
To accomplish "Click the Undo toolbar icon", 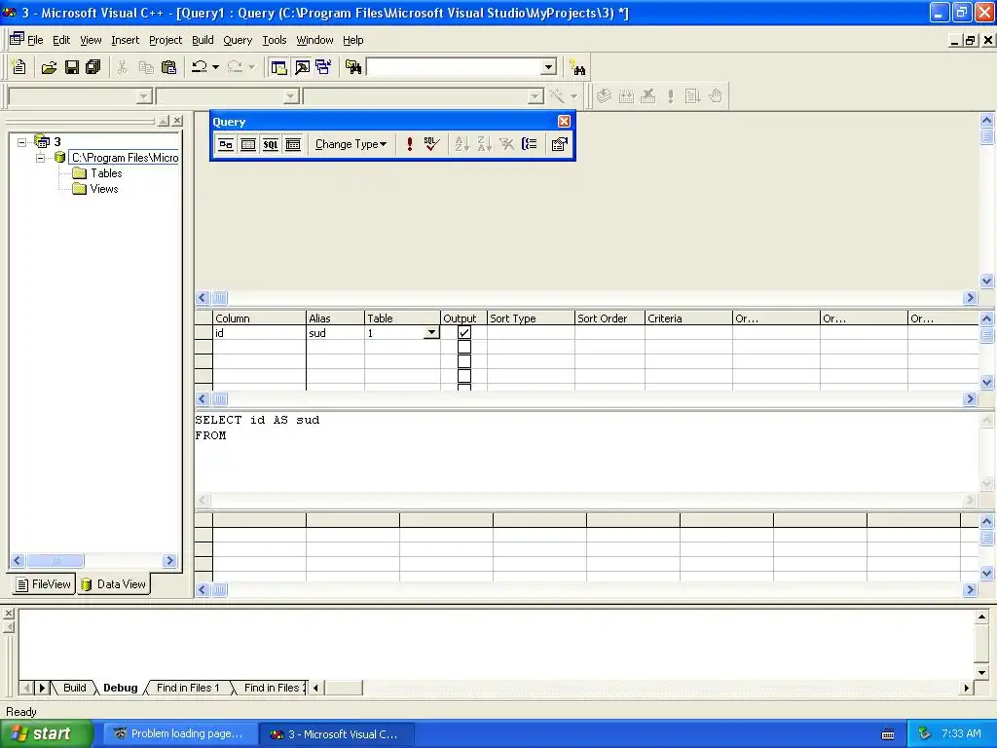I will [x=199, y=67].
